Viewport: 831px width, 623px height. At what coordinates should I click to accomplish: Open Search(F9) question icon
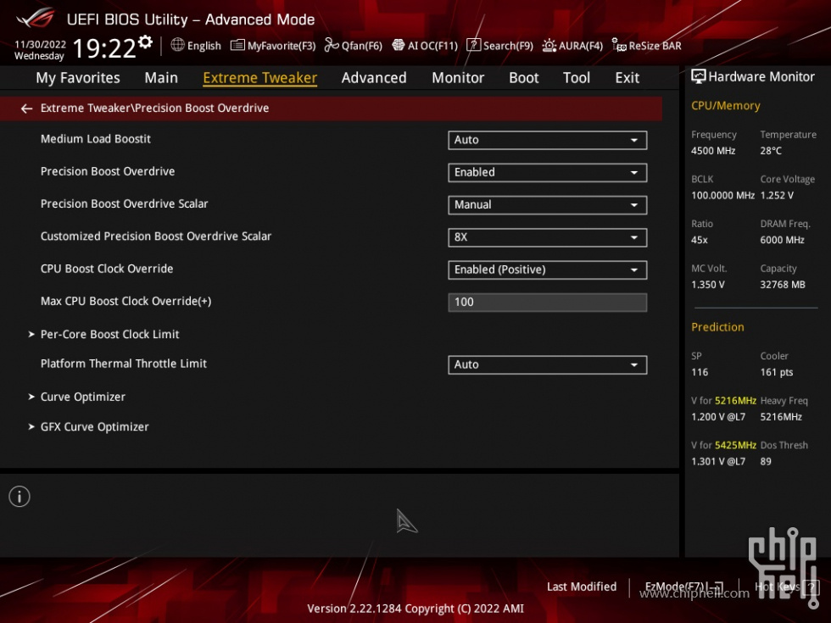point(473,45)
